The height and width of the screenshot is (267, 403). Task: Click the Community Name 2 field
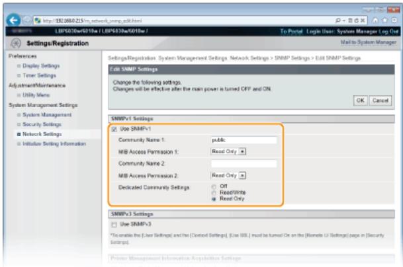[x=244, y=163]
